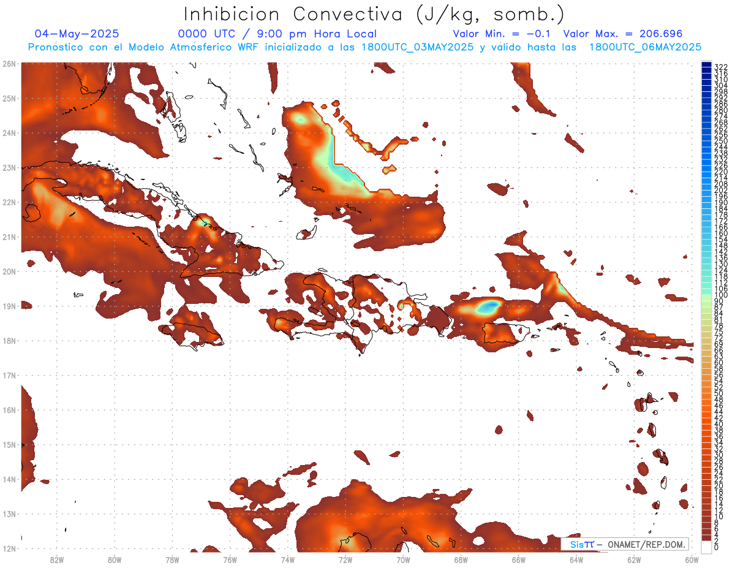This screenshot has height=568, width=735.
Task: Click the color scale label "154"
Action: point(721,240)
